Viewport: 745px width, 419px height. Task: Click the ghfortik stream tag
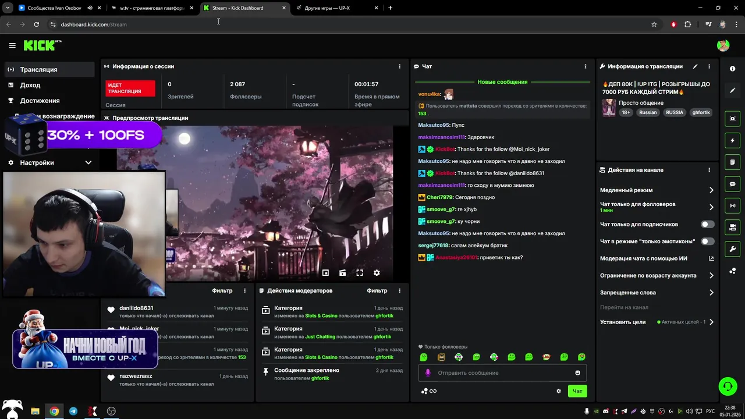coord(701,112)
